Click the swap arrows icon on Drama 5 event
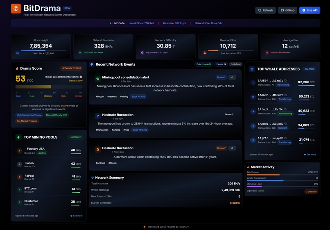 98,116
